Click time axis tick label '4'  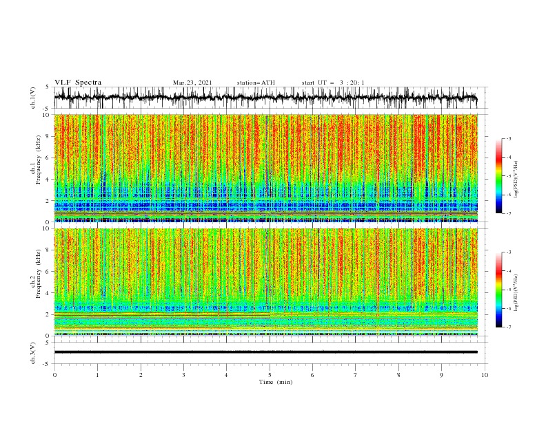[227, 375]
